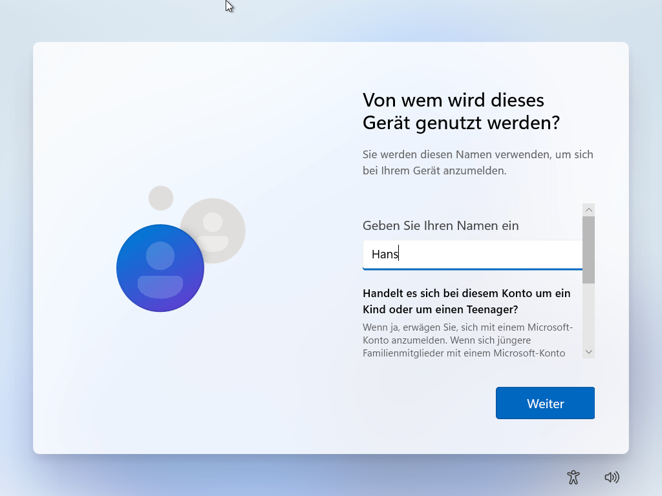Click the blue user avatar illustration

[x=160, y=268]
